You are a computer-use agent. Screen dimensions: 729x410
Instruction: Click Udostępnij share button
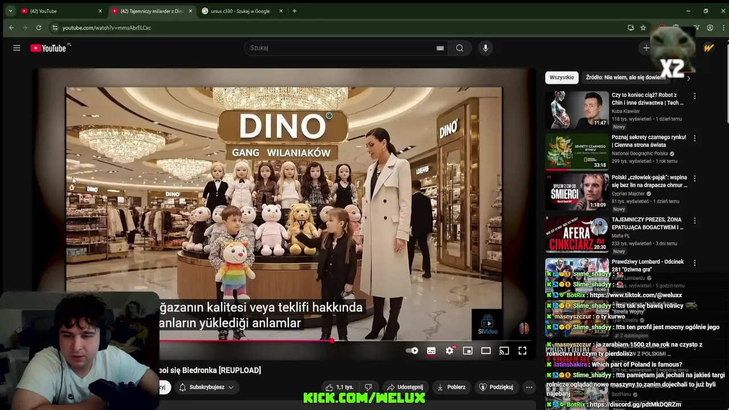tap(404, 387)
